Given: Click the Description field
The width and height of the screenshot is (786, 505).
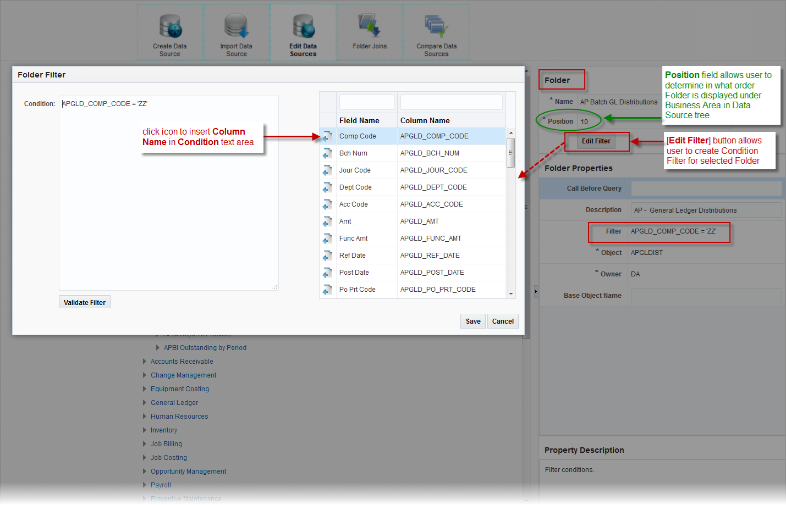Looking at the screenshot, I should pyautogui.click(x=706, y=210).
